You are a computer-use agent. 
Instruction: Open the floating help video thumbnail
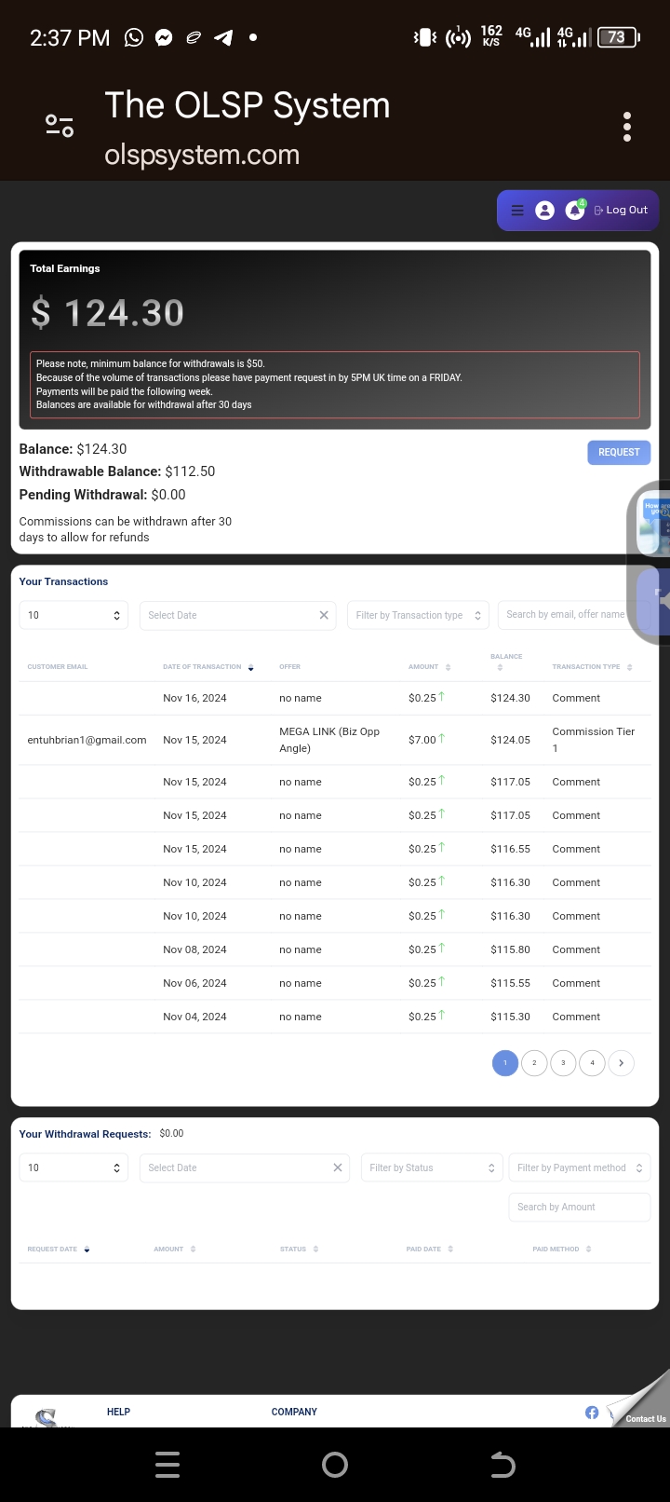click(x=653, y=524)
